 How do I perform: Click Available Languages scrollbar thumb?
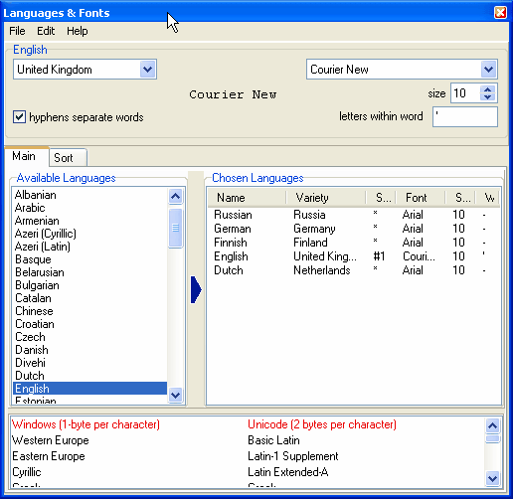175,228
